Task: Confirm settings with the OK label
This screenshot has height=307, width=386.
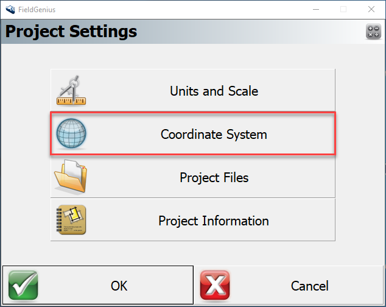Action: tap(119, 285)
